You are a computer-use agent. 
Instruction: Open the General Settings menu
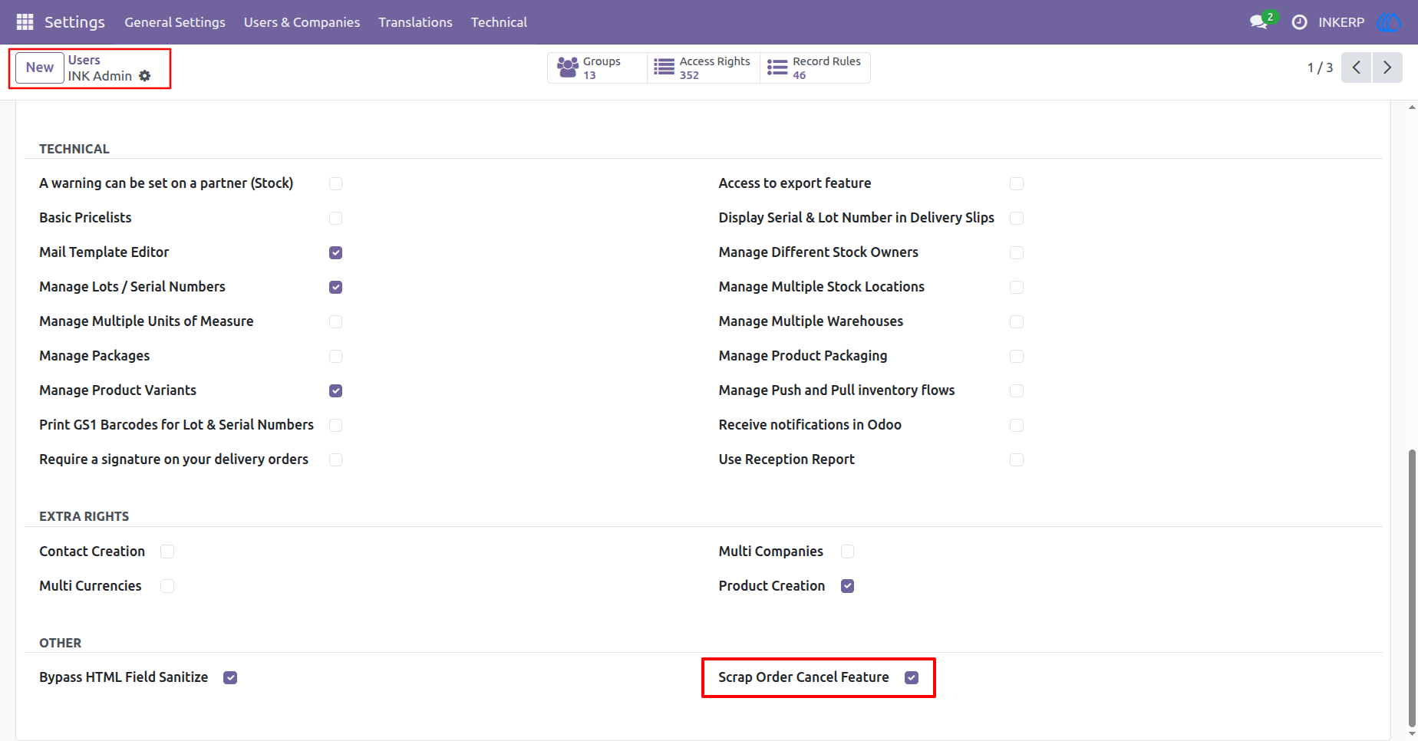[175, 22]
